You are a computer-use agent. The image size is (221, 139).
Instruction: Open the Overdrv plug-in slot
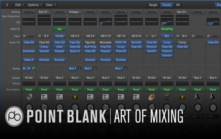point(167,56)
